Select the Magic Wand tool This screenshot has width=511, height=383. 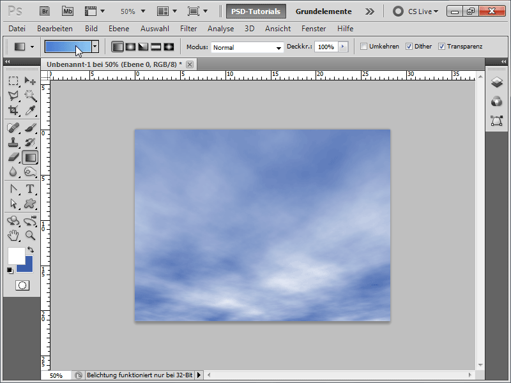pyautogui.click(x=30, y=95)
